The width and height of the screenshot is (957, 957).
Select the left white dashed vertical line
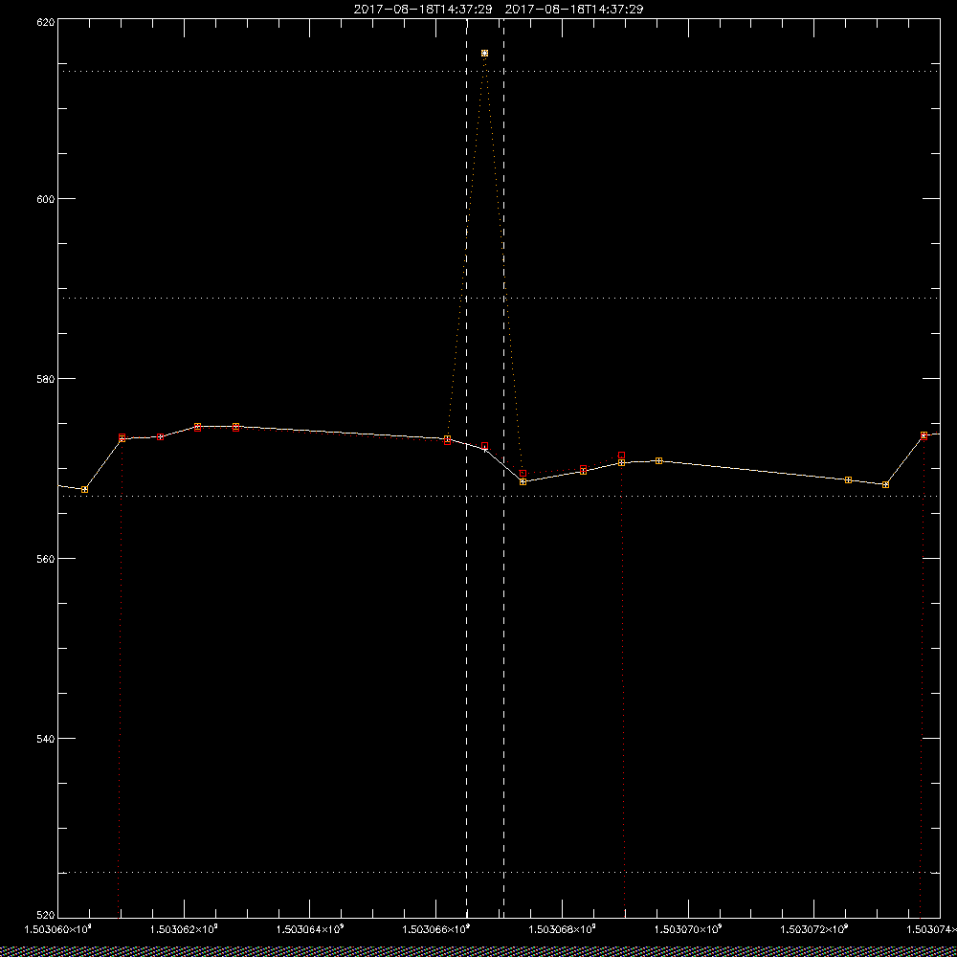pyautogui.click(x=467, y=468)
